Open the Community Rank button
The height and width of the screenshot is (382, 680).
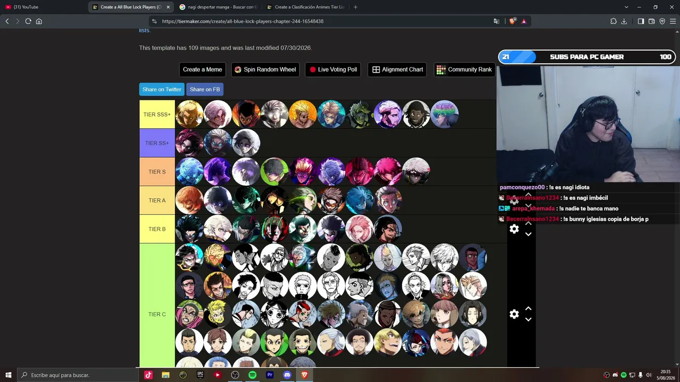tap(464, 70)
